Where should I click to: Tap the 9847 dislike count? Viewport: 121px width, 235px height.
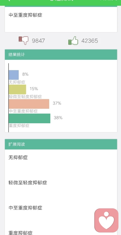pyautogui.click(x=38, y=41)
